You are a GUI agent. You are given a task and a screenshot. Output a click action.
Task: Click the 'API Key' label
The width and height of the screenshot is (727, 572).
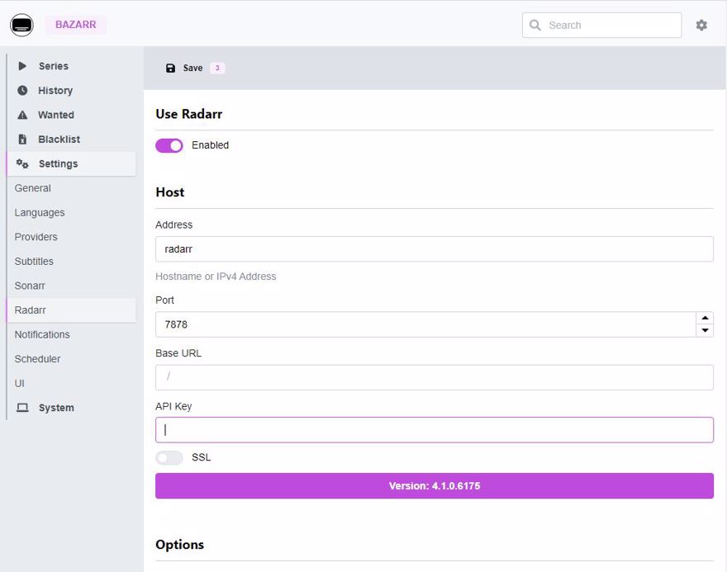(173, 406)
